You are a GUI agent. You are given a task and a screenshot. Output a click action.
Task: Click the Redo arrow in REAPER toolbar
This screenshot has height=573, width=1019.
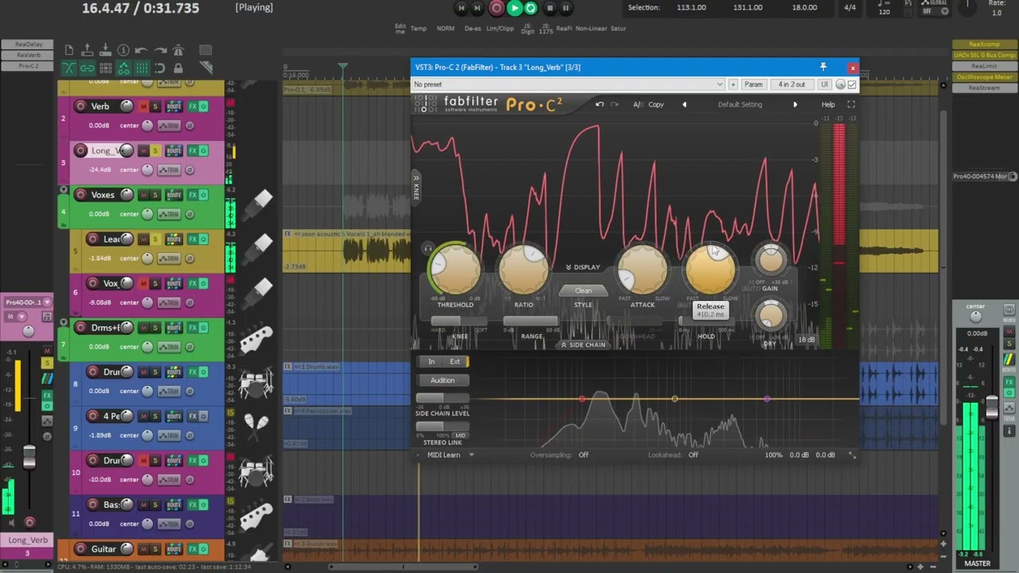[160, 50]
